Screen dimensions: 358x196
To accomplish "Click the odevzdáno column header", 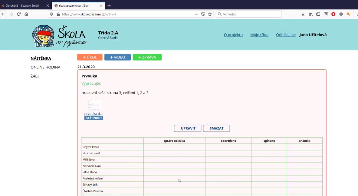I will point(228,141).
